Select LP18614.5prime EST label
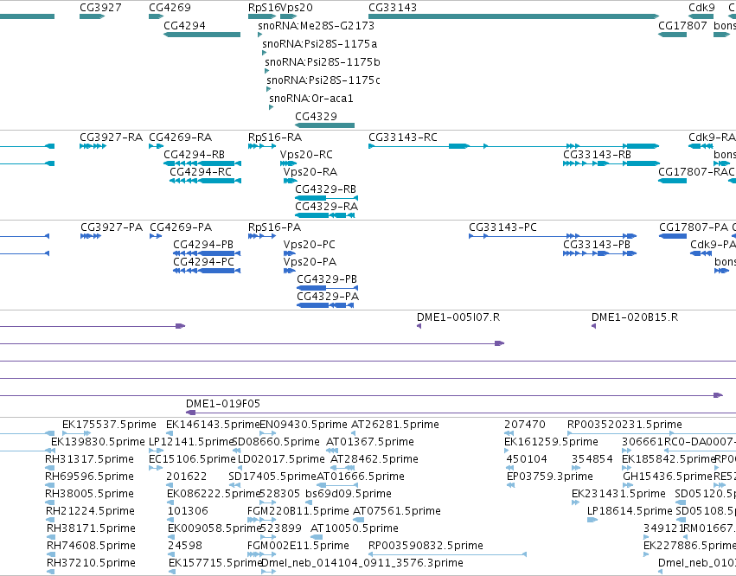 tap(630, 511)
